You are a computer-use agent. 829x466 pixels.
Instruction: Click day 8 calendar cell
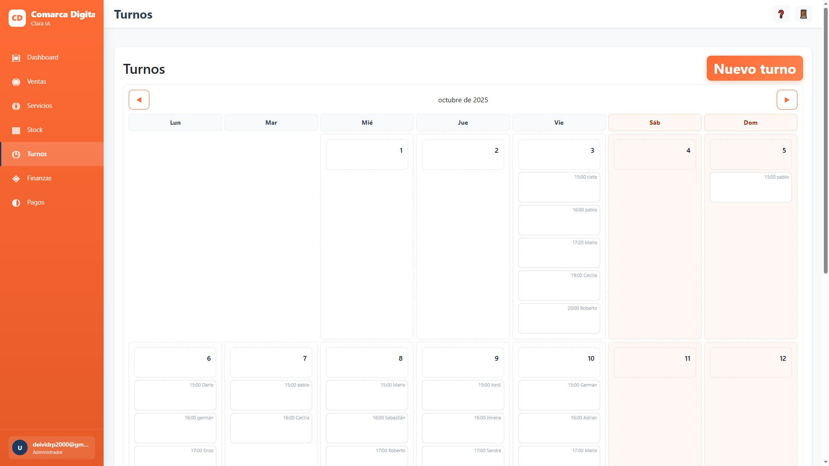[367, 362]
